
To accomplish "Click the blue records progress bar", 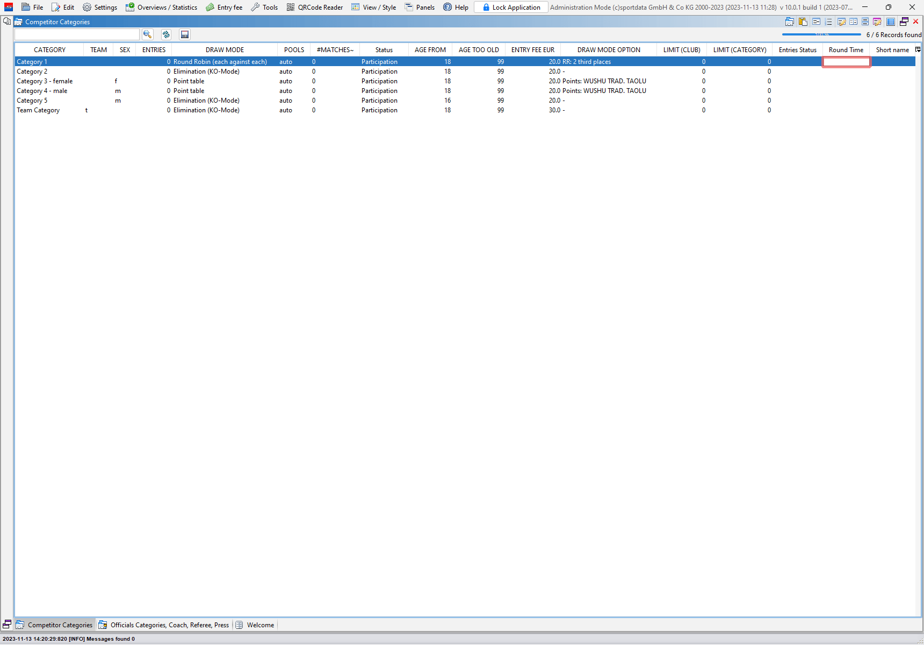I will pos(821,34).
